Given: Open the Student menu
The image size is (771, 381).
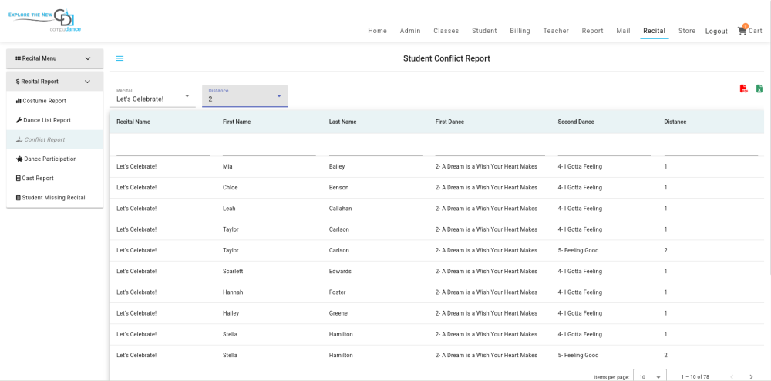Looking at the screenshot, I should point(484,31).
